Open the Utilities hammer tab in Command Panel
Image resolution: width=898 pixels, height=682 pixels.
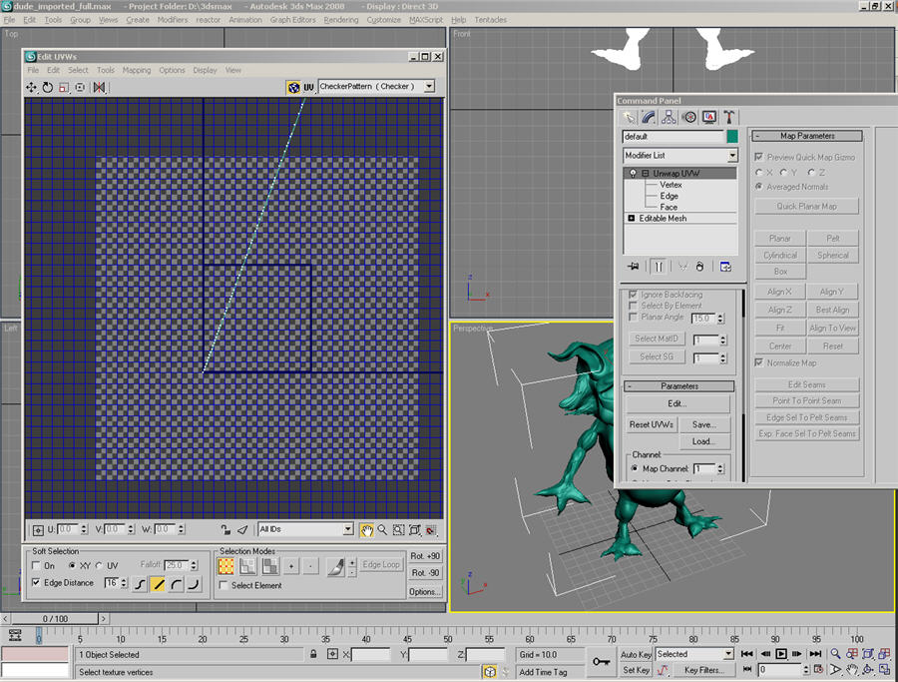(728, 117)
